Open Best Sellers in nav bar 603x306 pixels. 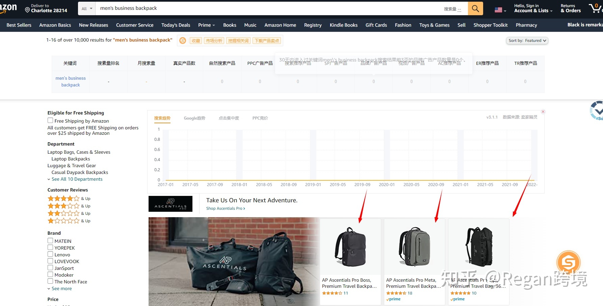[x=19, y=25]
